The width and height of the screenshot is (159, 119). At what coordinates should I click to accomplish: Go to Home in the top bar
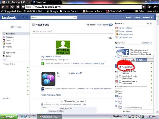coord(129,17)
